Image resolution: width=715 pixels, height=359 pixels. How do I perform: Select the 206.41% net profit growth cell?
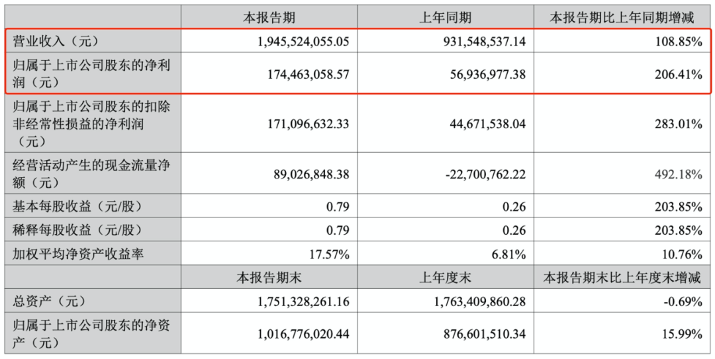tap(679, 75)
